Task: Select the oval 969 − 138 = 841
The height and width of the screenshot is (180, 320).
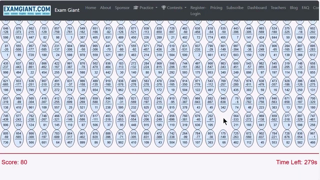Action: (262, 120)
